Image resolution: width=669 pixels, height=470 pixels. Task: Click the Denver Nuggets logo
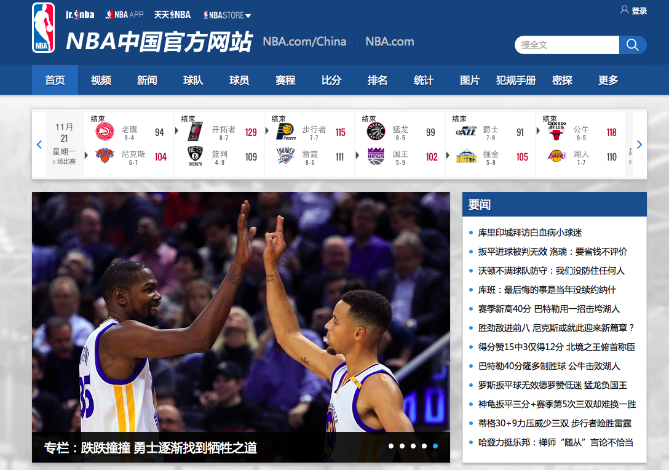click(x=466, y=156)
